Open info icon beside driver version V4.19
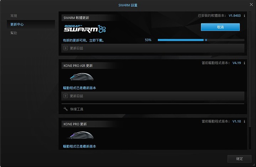The height and width of the screenshot is (167, 256). point(244,63)
